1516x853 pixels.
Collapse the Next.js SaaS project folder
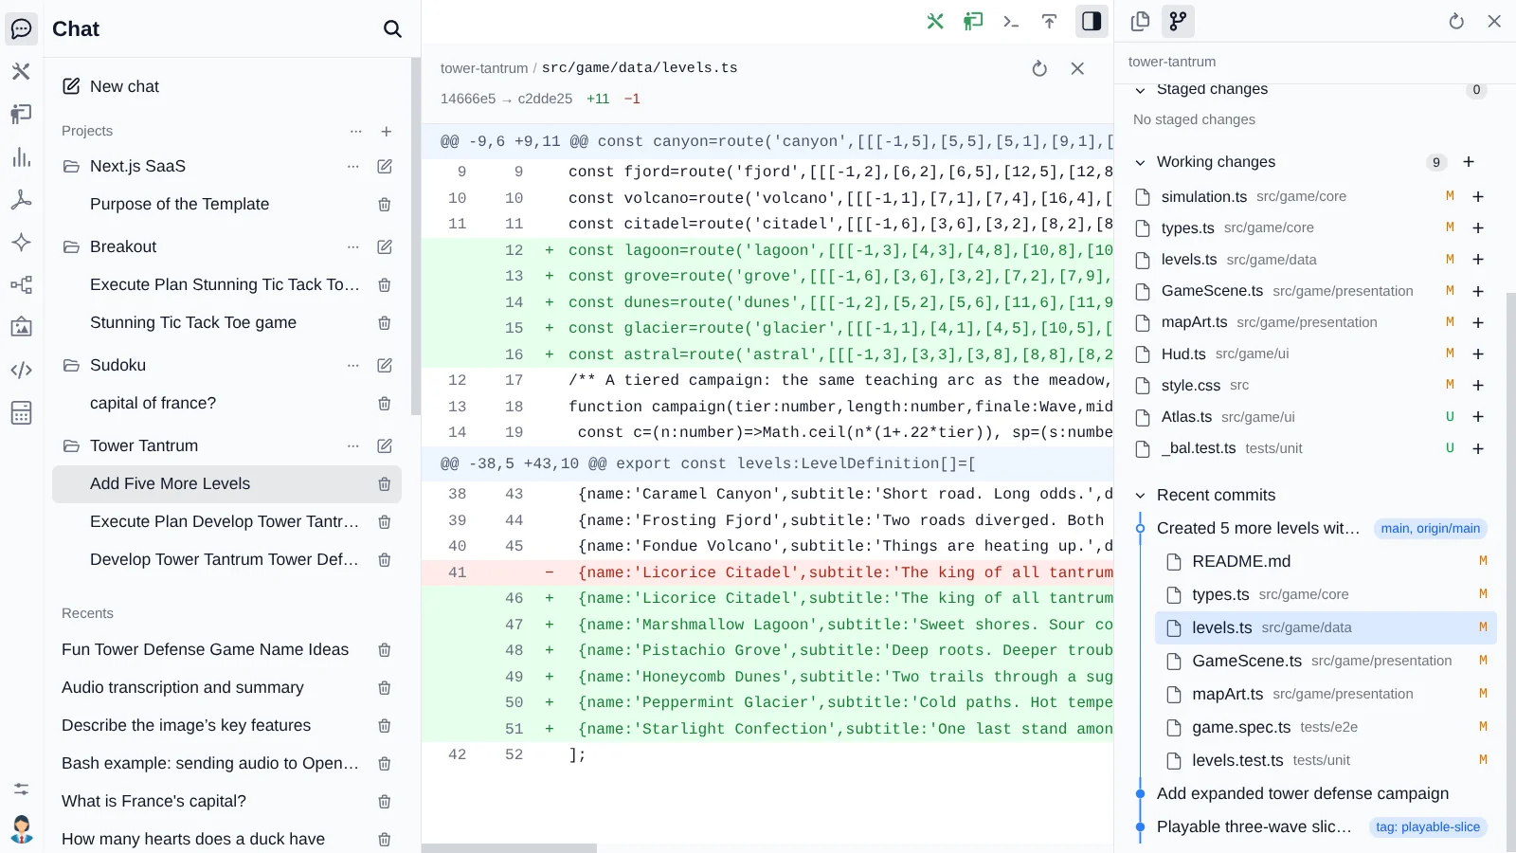click(x=71, y=166)
